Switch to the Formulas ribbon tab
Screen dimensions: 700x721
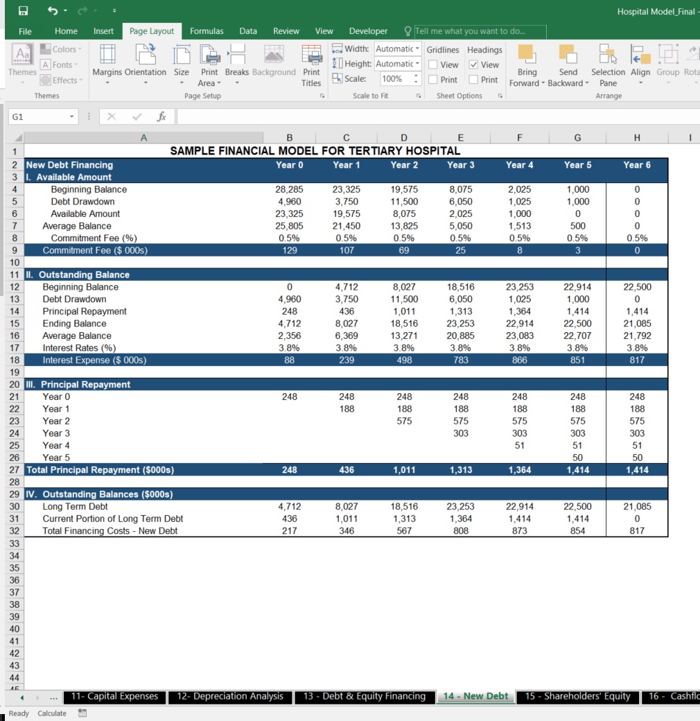(207, 31)
